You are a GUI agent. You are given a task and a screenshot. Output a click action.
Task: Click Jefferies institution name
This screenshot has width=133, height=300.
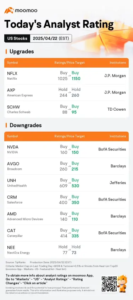pos(118,183)
